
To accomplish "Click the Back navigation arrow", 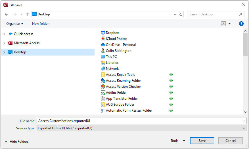I will click(x=7, y=14).
